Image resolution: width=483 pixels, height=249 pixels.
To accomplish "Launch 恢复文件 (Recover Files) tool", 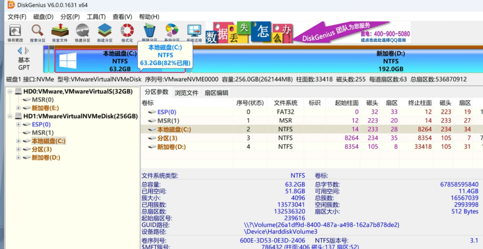I will [x=59, y=32].
